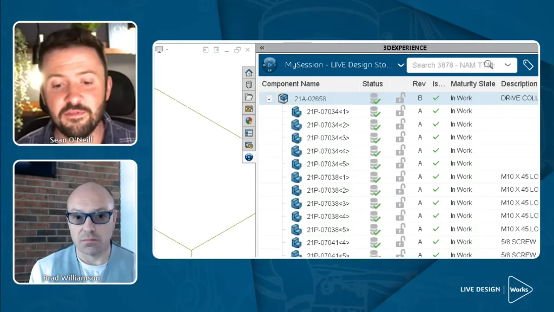Click the tag icon beside search box
The width and height of the screenshot is (554, 312).
point(528,65)
